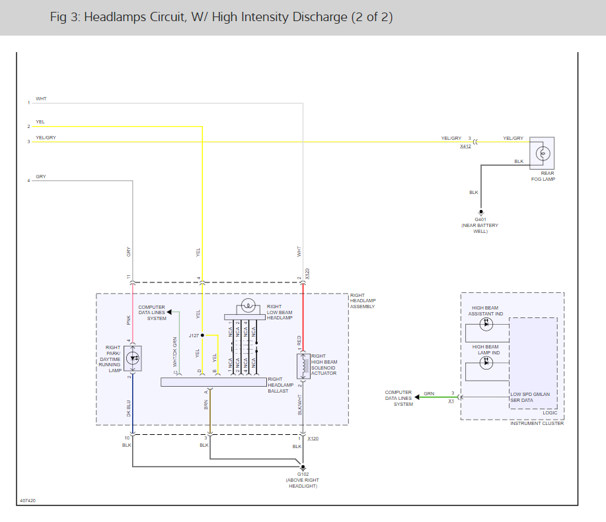Click the right park/daytime running lamp LED symbol
Viewport: 606px width, 522px height.
coord(133,358)
